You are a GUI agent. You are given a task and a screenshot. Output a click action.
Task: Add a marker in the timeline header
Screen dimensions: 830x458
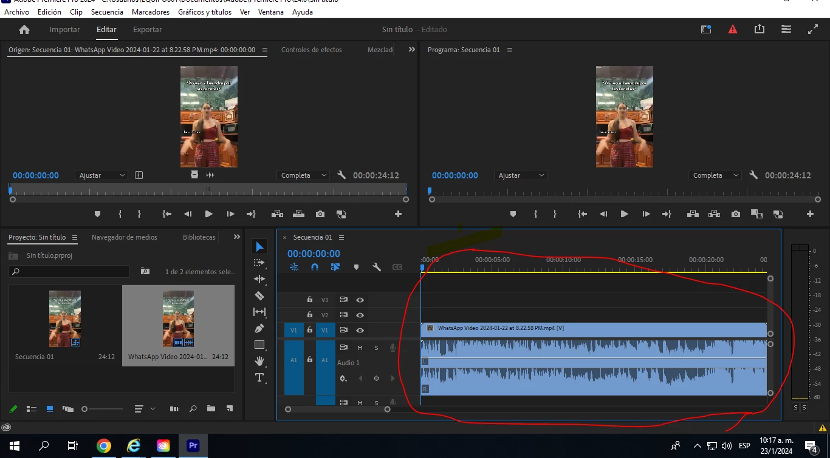pyautogui.click(x=356, y=267)
